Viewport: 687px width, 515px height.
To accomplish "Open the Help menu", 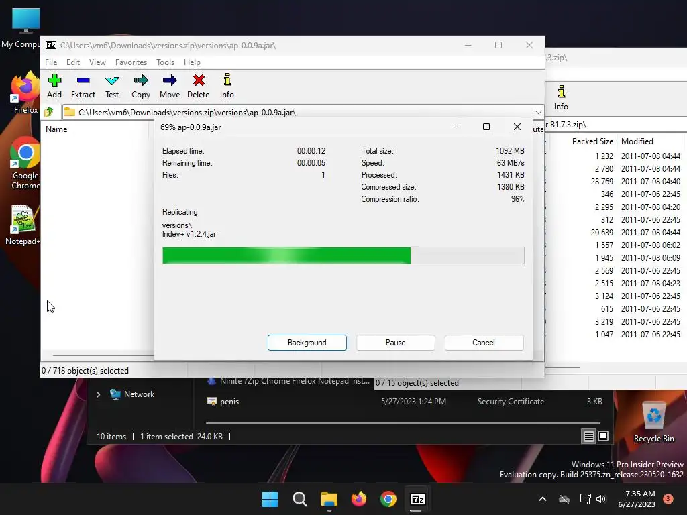I will pyautogui.click(x=192, y=62).
